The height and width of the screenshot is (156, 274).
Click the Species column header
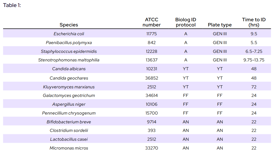point(69,25)
